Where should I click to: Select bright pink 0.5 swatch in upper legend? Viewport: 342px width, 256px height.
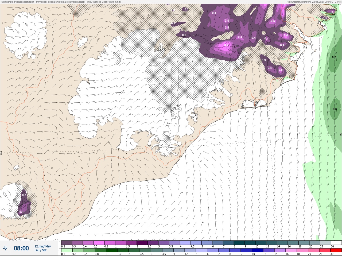(99, 242)
